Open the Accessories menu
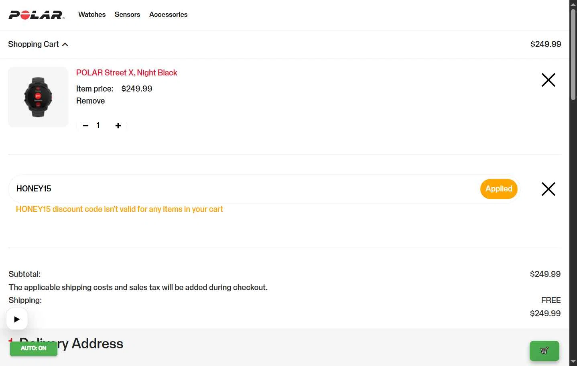This screenshot has width=577, height=366. pos(168,14)
